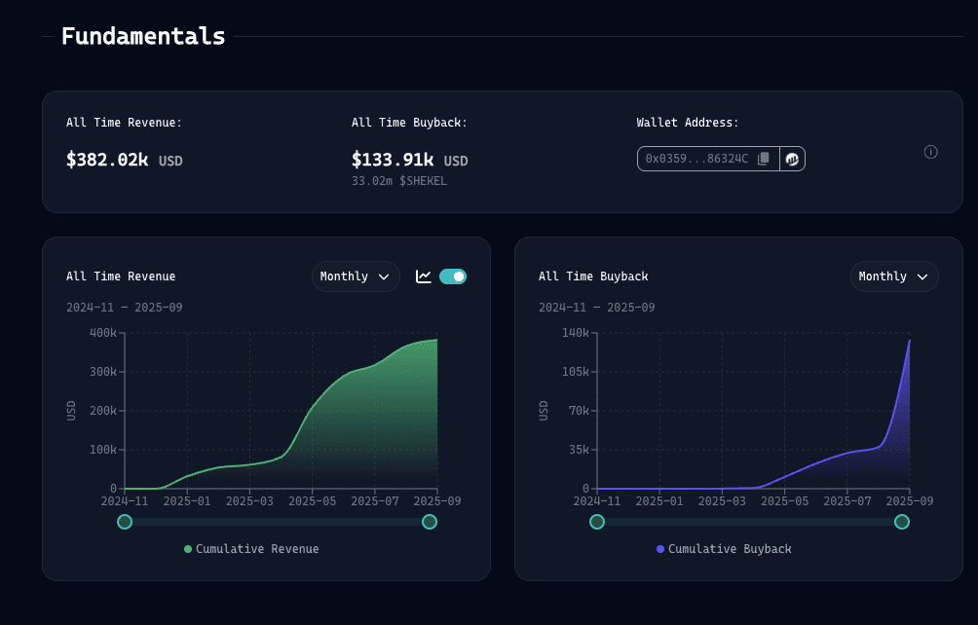Click the left handle of buyback range slider

point(597,522)
